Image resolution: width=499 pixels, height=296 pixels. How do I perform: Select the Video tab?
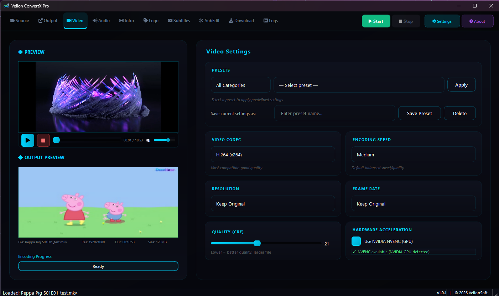tap(75, 21)
